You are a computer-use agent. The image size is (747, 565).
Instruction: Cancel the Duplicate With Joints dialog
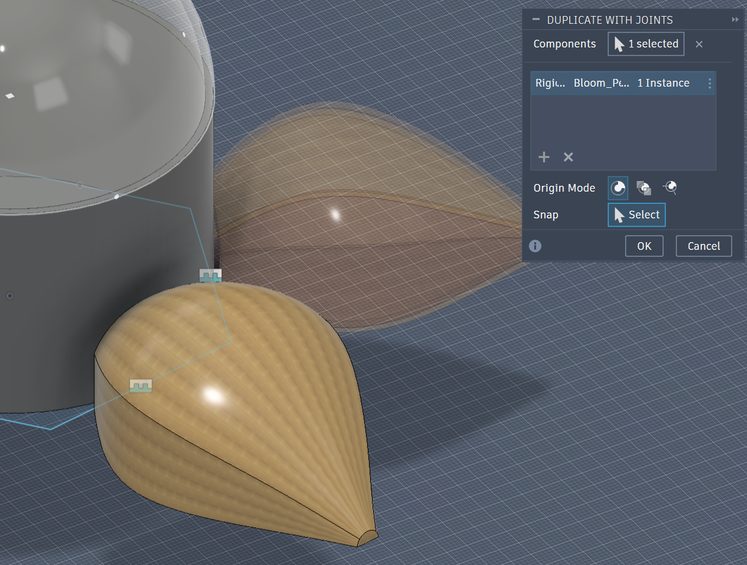coord(704,246)
